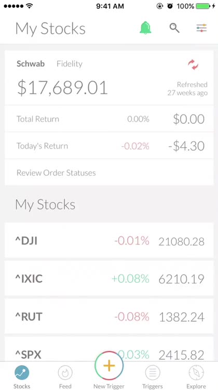Tap the green notification bell icon
The height and width of the screenshot is (390, 218).
point(145,28)
